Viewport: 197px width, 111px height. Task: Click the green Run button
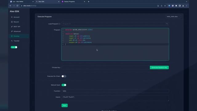pos(65,105)
